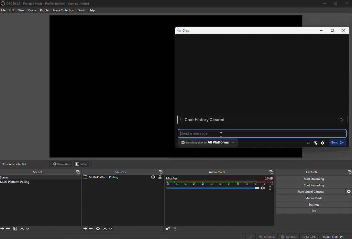Open the Sending chat to All Platforms dropdown
This screenshot has height=239, width=352.
(x=208, y=142)
